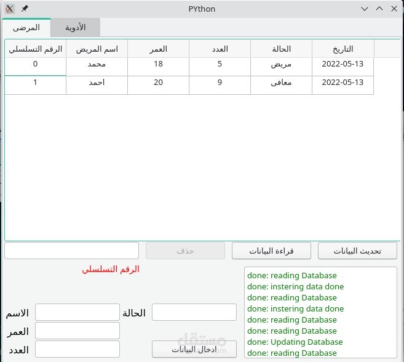Focus the العدد count input field
This screenshot has width=404, height=362.
tap(77, 349)
